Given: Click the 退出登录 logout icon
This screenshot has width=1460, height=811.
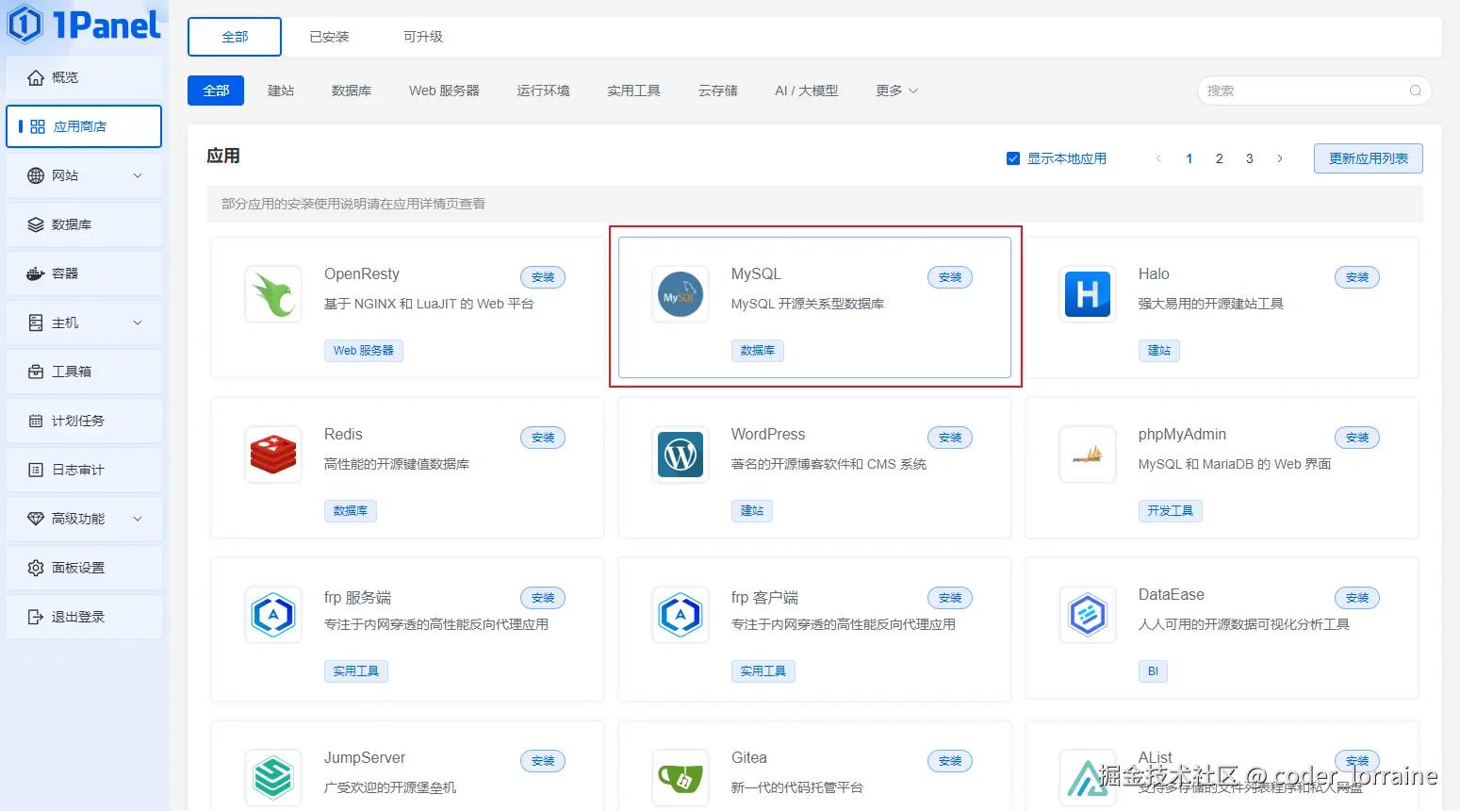Looking at the screenshot, I should (36, 617).
